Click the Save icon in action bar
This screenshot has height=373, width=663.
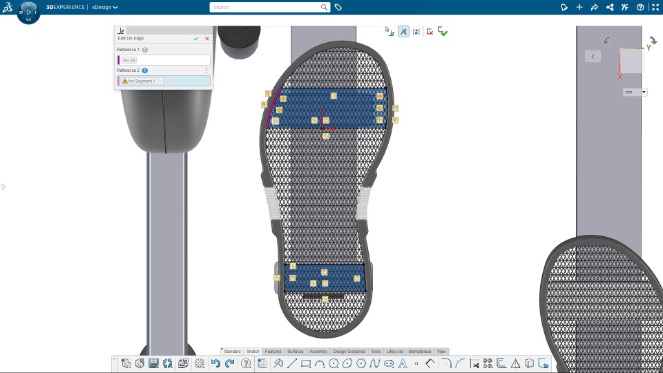[x=153, y=363]
